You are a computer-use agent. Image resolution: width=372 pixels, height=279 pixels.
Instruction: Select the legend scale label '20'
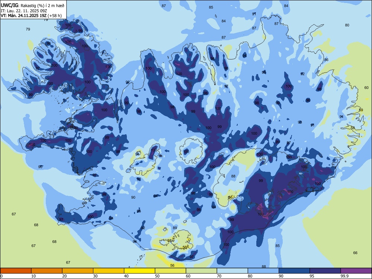pyautogui.click(x=64, y=276)
